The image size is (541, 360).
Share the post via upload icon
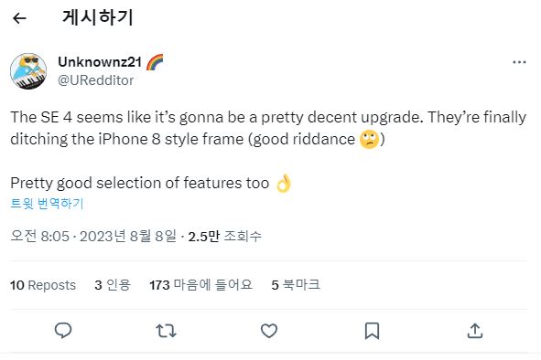[475, 331]
